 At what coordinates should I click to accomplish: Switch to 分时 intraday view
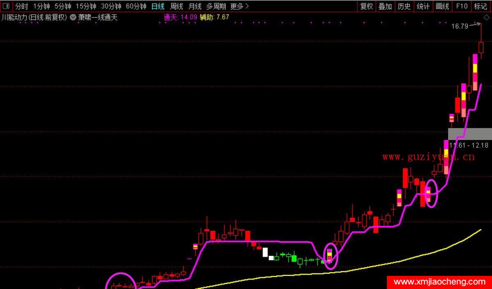tap(22, 6)
